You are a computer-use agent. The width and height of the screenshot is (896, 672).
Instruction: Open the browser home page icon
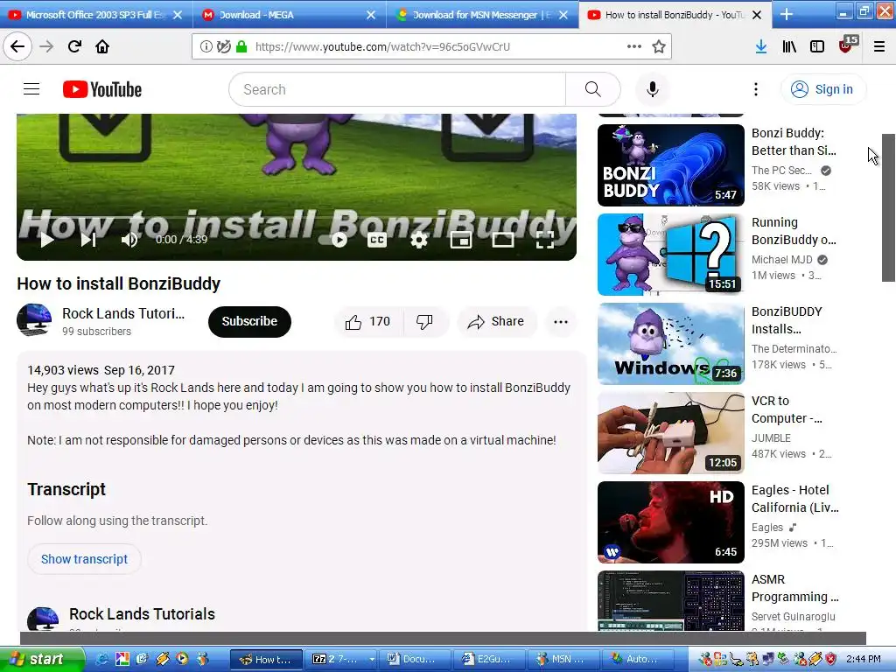[x=102, y=46]
